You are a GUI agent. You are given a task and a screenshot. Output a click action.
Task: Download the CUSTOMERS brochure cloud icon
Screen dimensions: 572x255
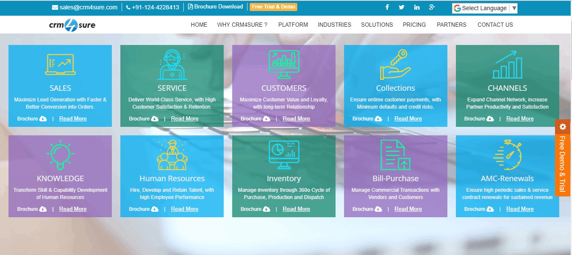coord(267,119)
